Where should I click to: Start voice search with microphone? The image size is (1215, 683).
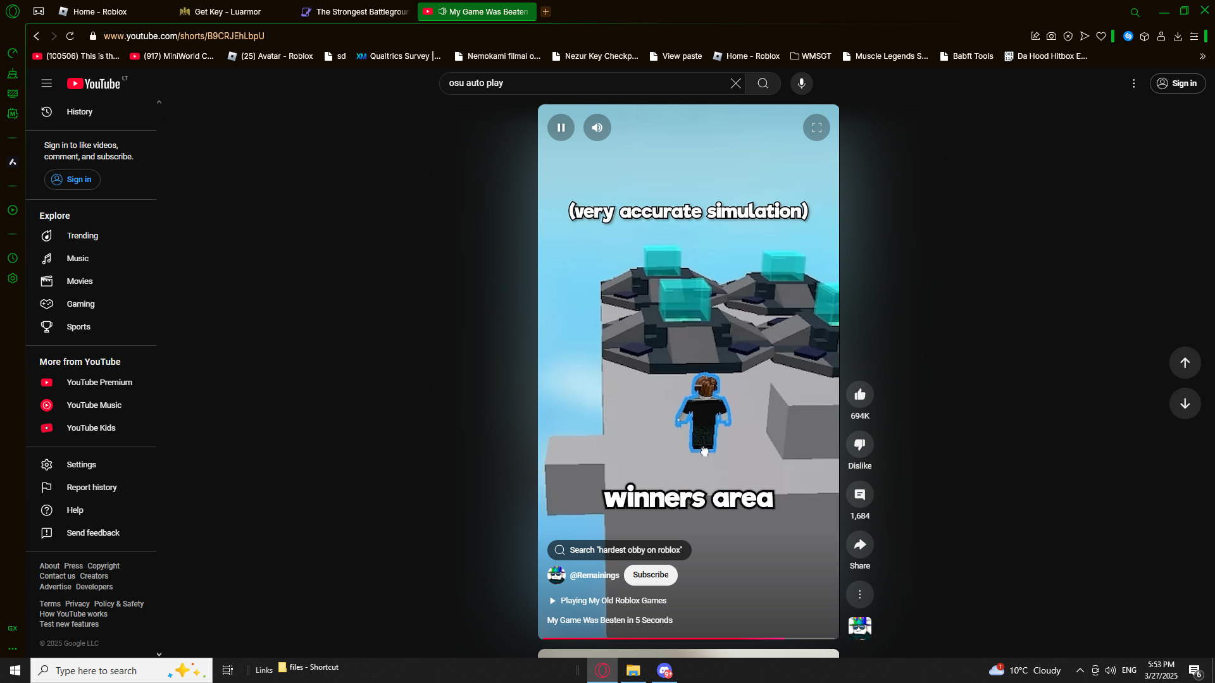tap(802, 83)
